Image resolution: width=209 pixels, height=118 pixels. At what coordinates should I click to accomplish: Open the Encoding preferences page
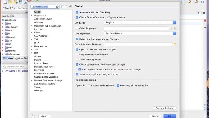pyautogui.click(x=39, y=29)
